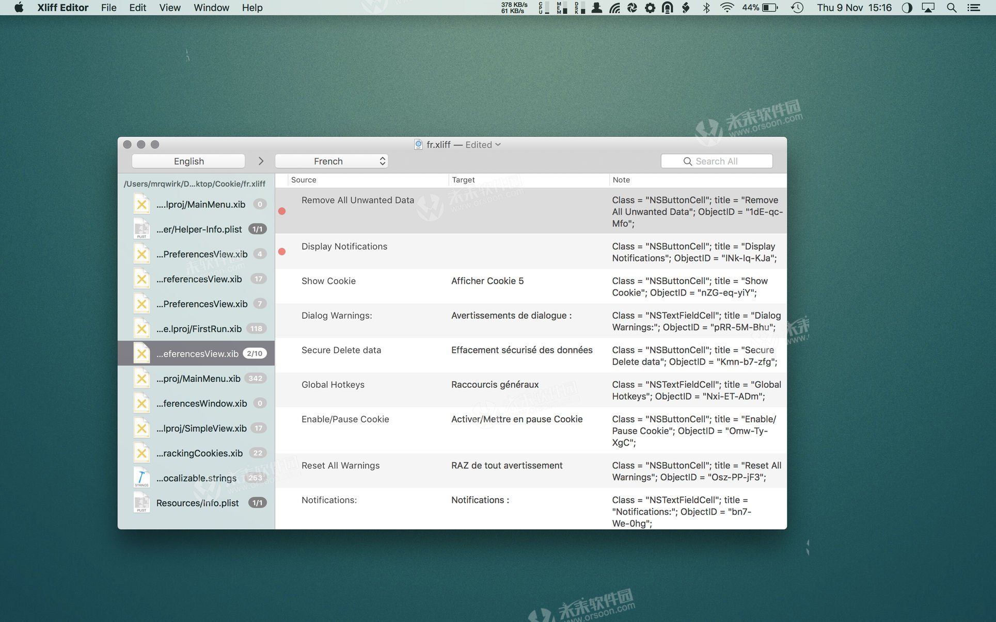Screen dimensions: 996x622
Task: Click the red untranslated marker for Display Notifications
Action: [282, 252]
